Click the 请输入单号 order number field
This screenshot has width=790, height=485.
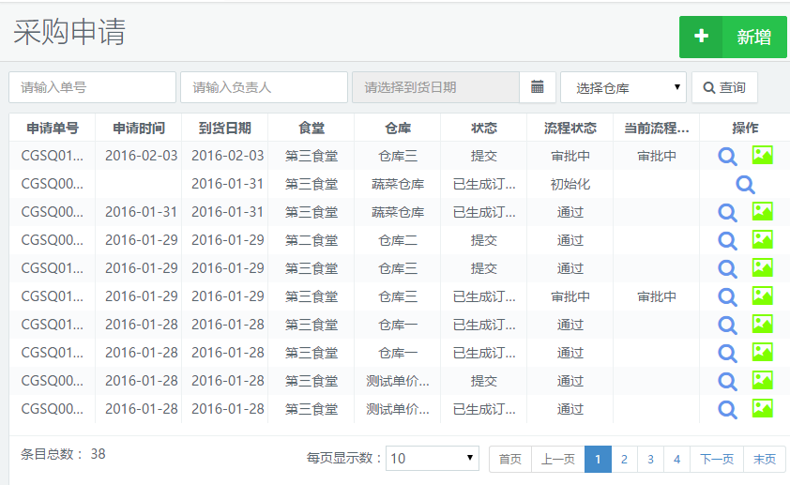92,87
